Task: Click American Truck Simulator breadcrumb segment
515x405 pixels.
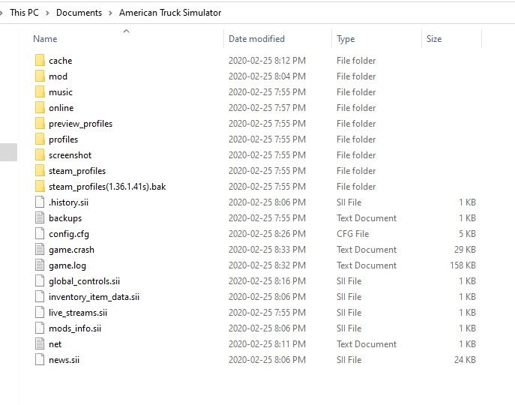Action: (170, 13)
